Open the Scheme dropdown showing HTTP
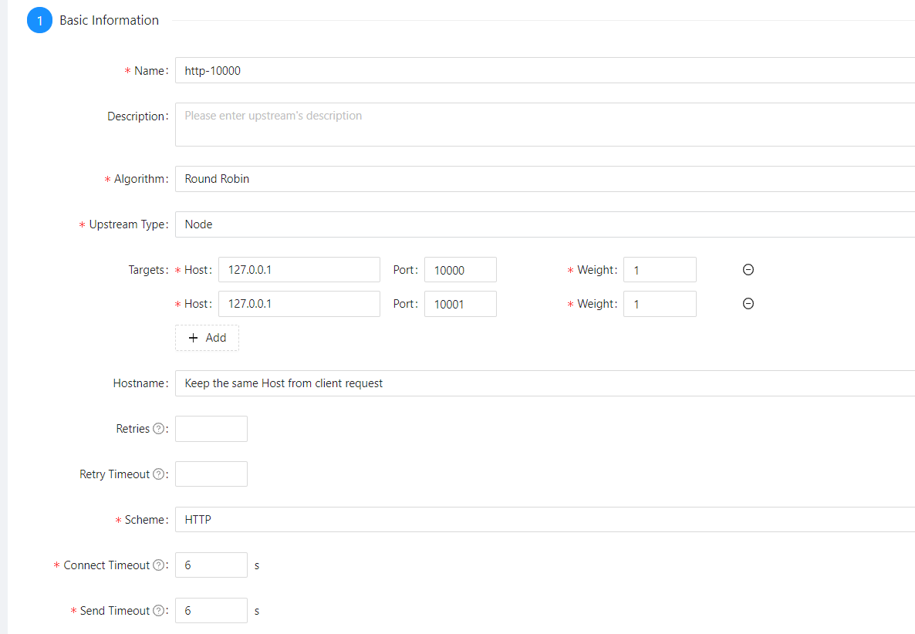 [545, 520]
